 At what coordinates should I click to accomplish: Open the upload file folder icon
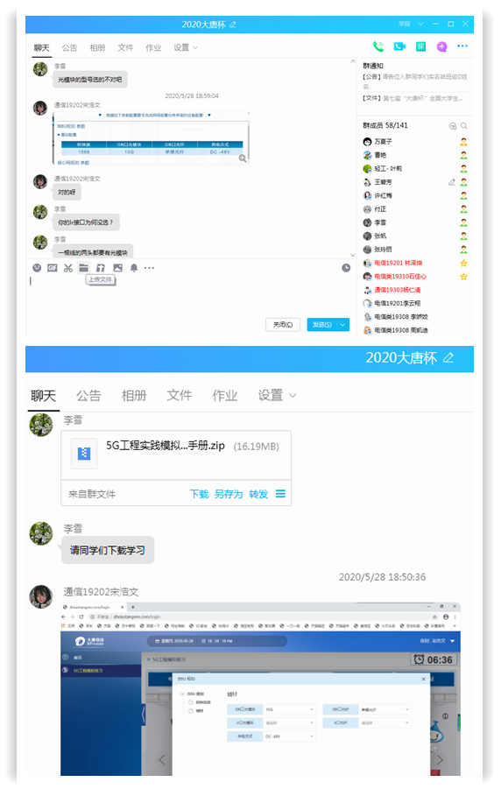point(83,268)
